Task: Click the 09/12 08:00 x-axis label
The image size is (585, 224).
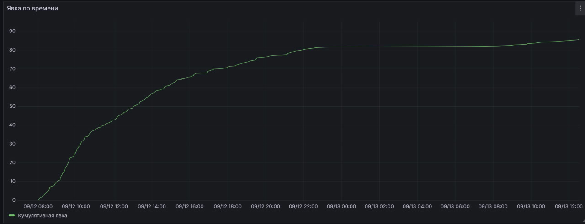Action: coord(38,207)
